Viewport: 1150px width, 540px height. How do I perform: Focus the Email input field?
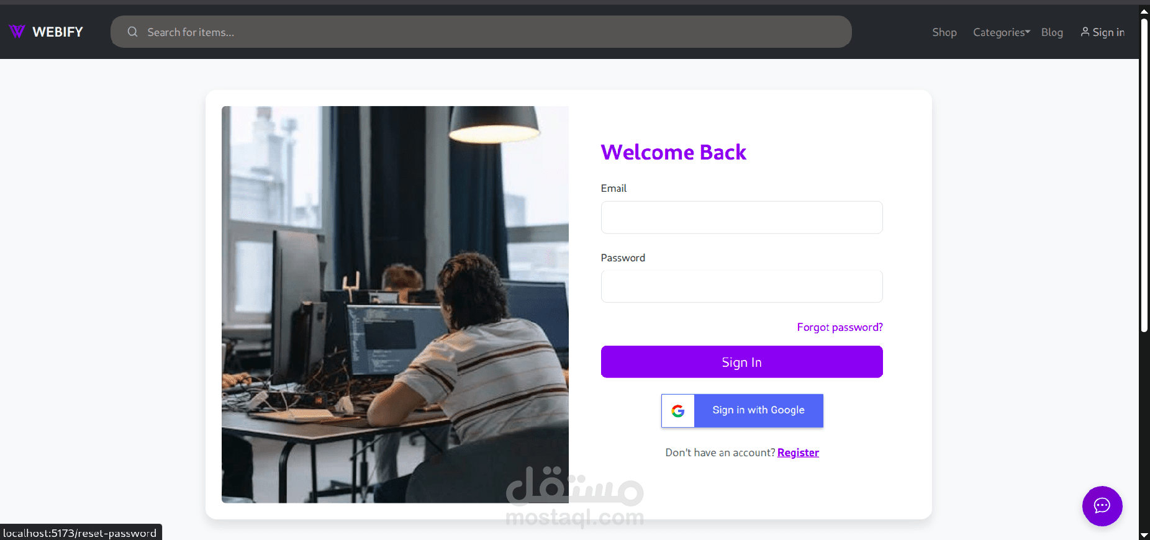[x=741, y=217]
